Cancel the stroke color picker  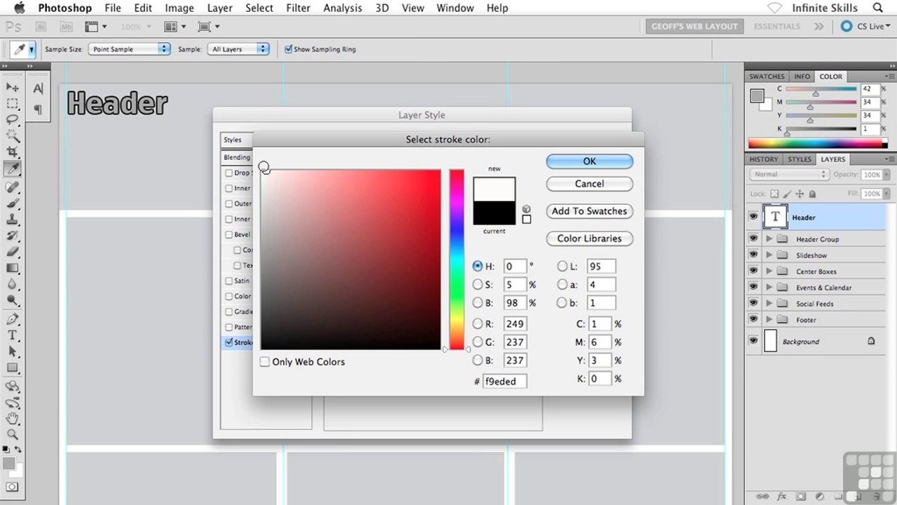tap(589, 184)
